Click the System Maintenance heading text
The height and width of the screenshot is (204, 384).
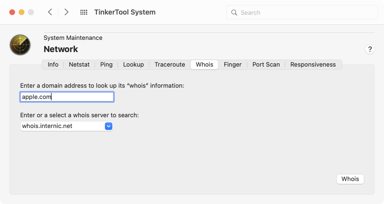(x=73, y=38)
